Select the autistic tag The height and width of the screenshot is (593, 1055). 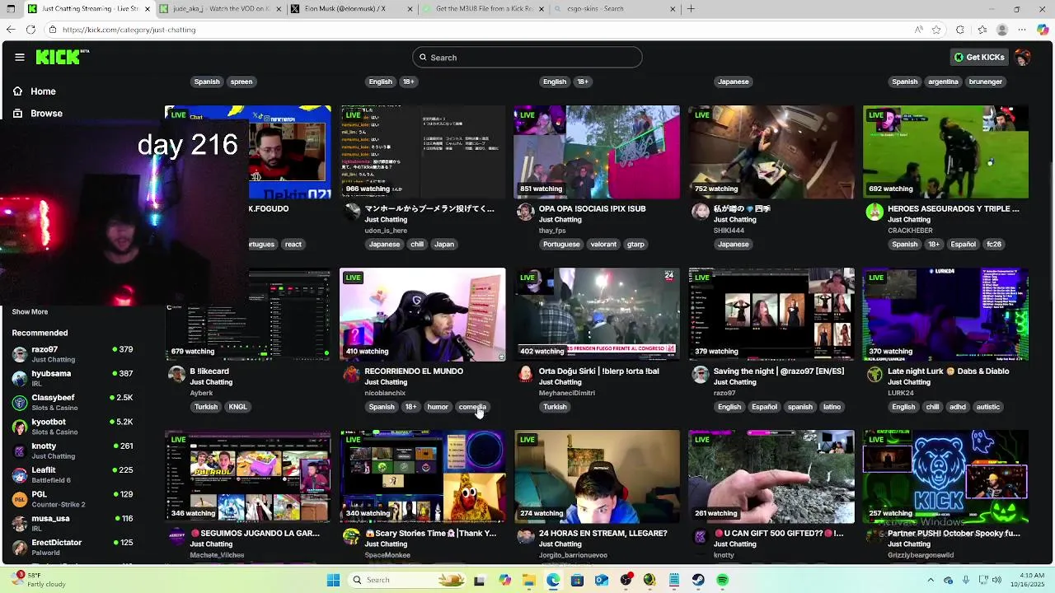987,407
